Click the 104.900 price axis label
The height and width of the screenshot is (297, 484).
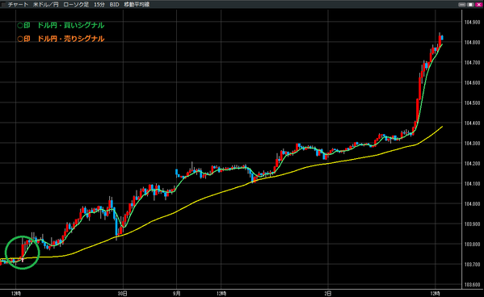coord(472,23)
